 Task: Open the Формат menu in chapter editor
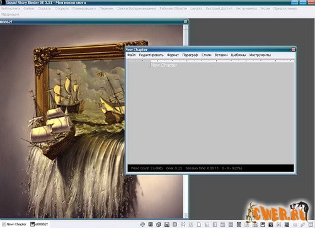coord(173,55)
